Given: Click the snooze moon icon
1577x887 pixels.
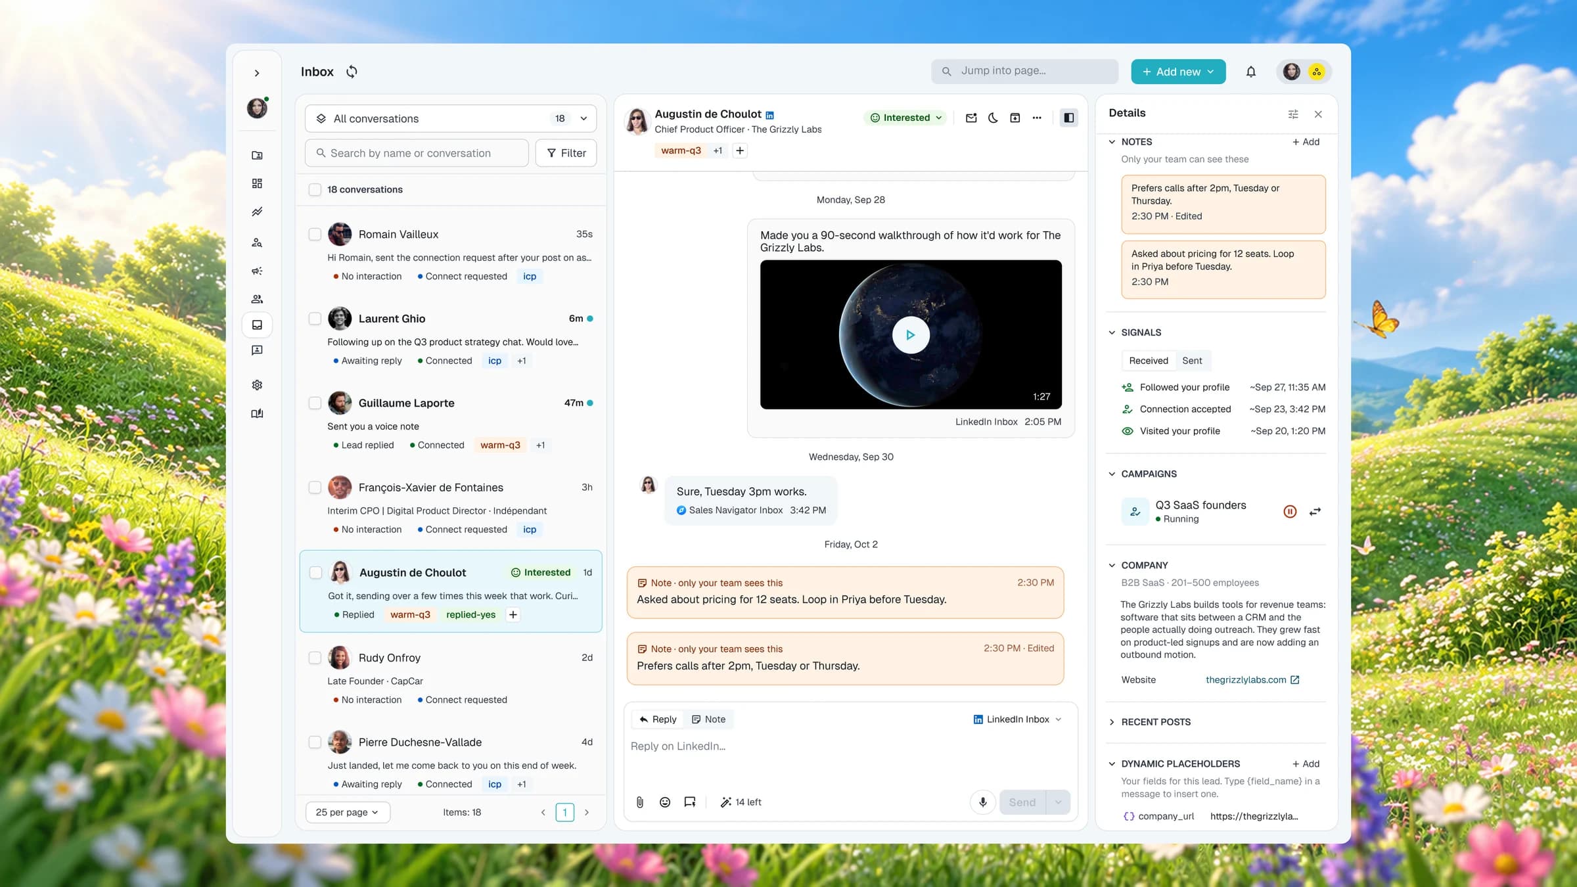Looking at the screenshot, I should [x=993, y=118].
